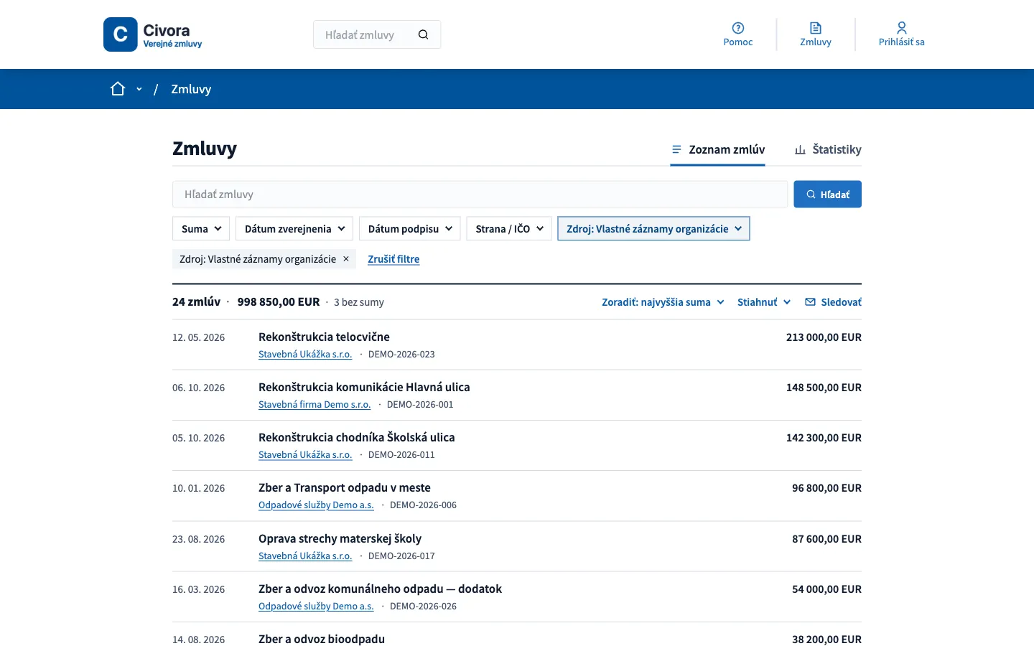Open Stavebná firma Demo s.r.o. link
1034x646 pixels.
[x=315, y=405]
